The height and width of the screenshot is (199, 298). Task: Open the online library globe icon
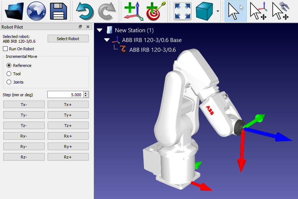36,11
